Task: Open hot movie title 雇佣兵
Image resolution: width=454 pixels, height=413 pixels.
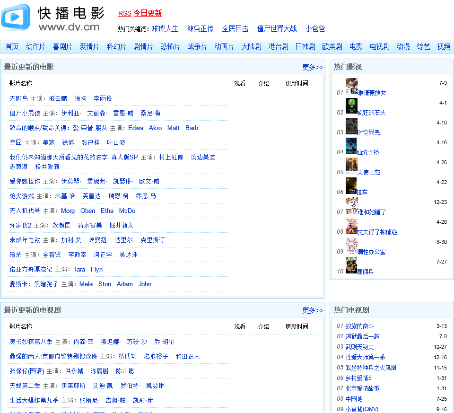Action: point(366,272)
